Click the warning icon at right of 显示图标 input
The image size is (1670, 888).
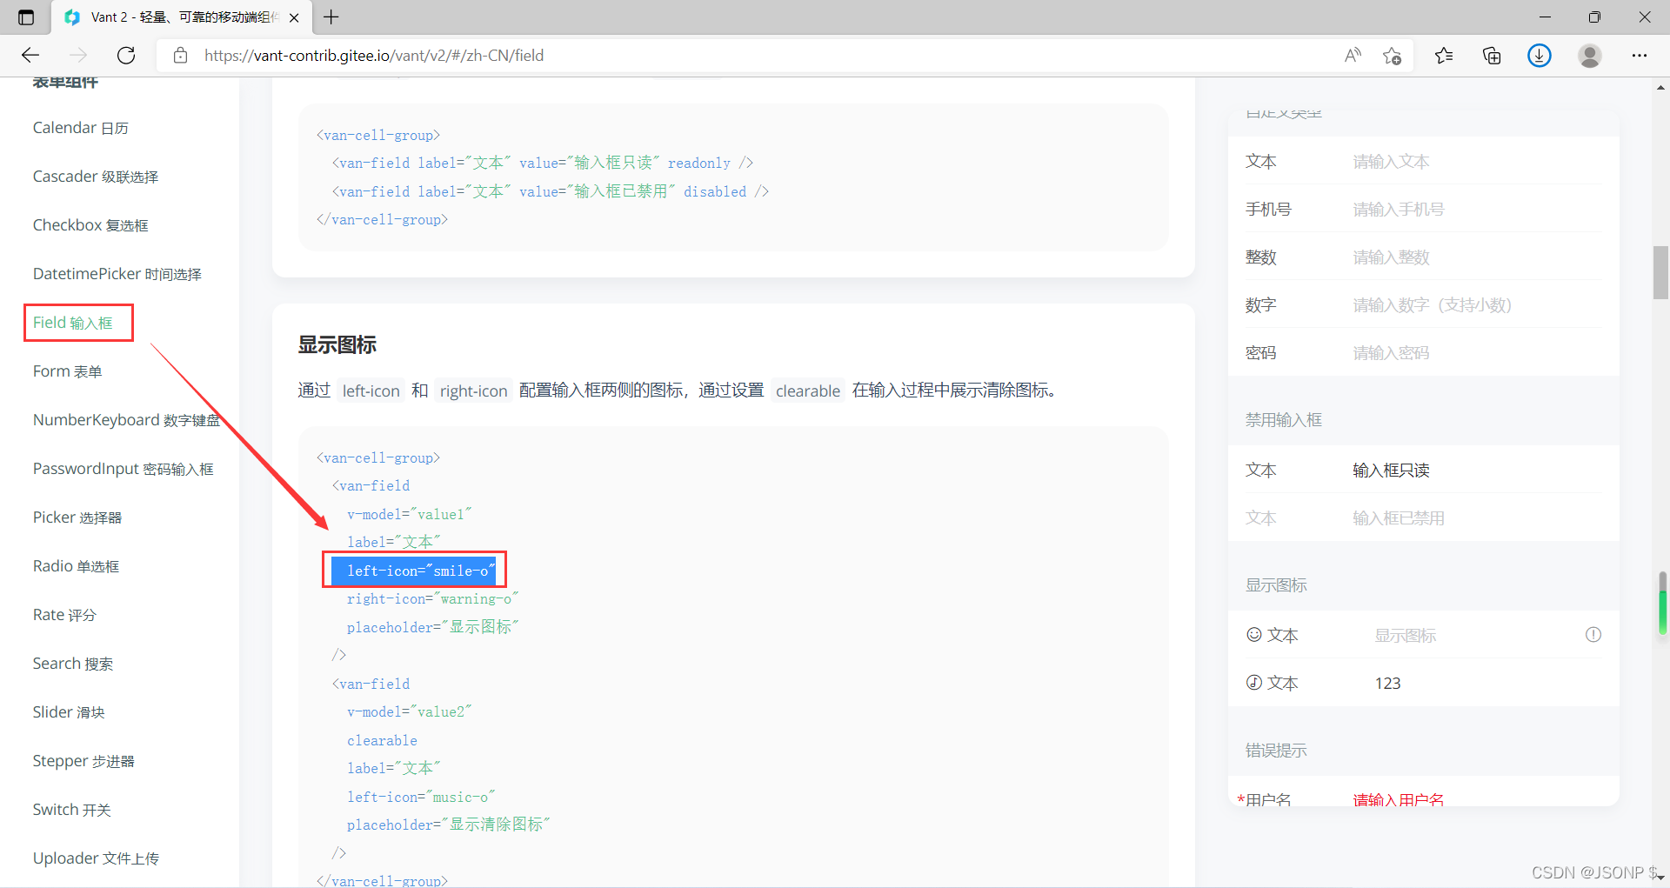pos(1594,634)
